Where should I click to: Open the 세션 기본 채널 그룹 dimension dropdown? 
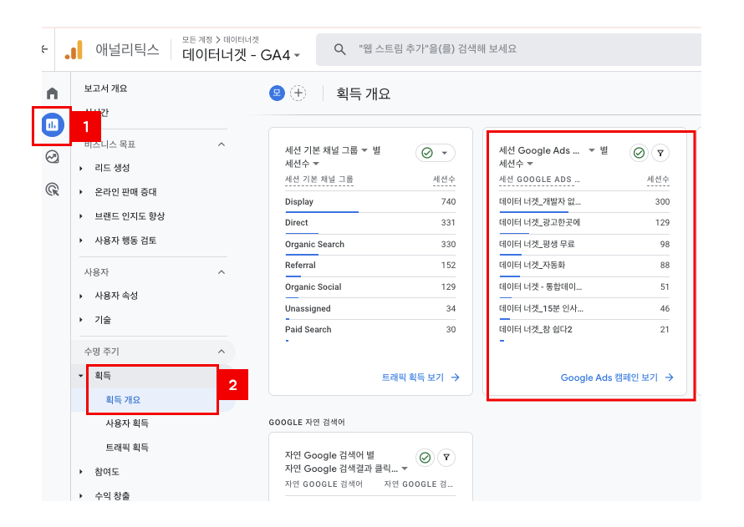(x=364, y=150)
